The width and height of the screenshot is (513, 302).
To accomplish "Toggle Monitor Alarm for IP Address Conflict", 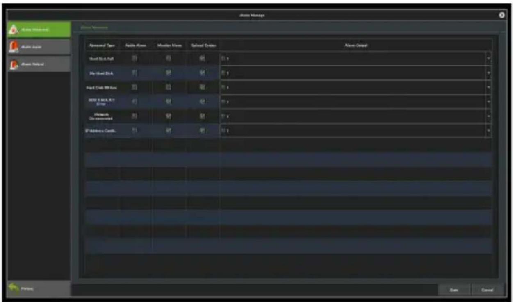I will pyautogui.click(x=168, y=130).
